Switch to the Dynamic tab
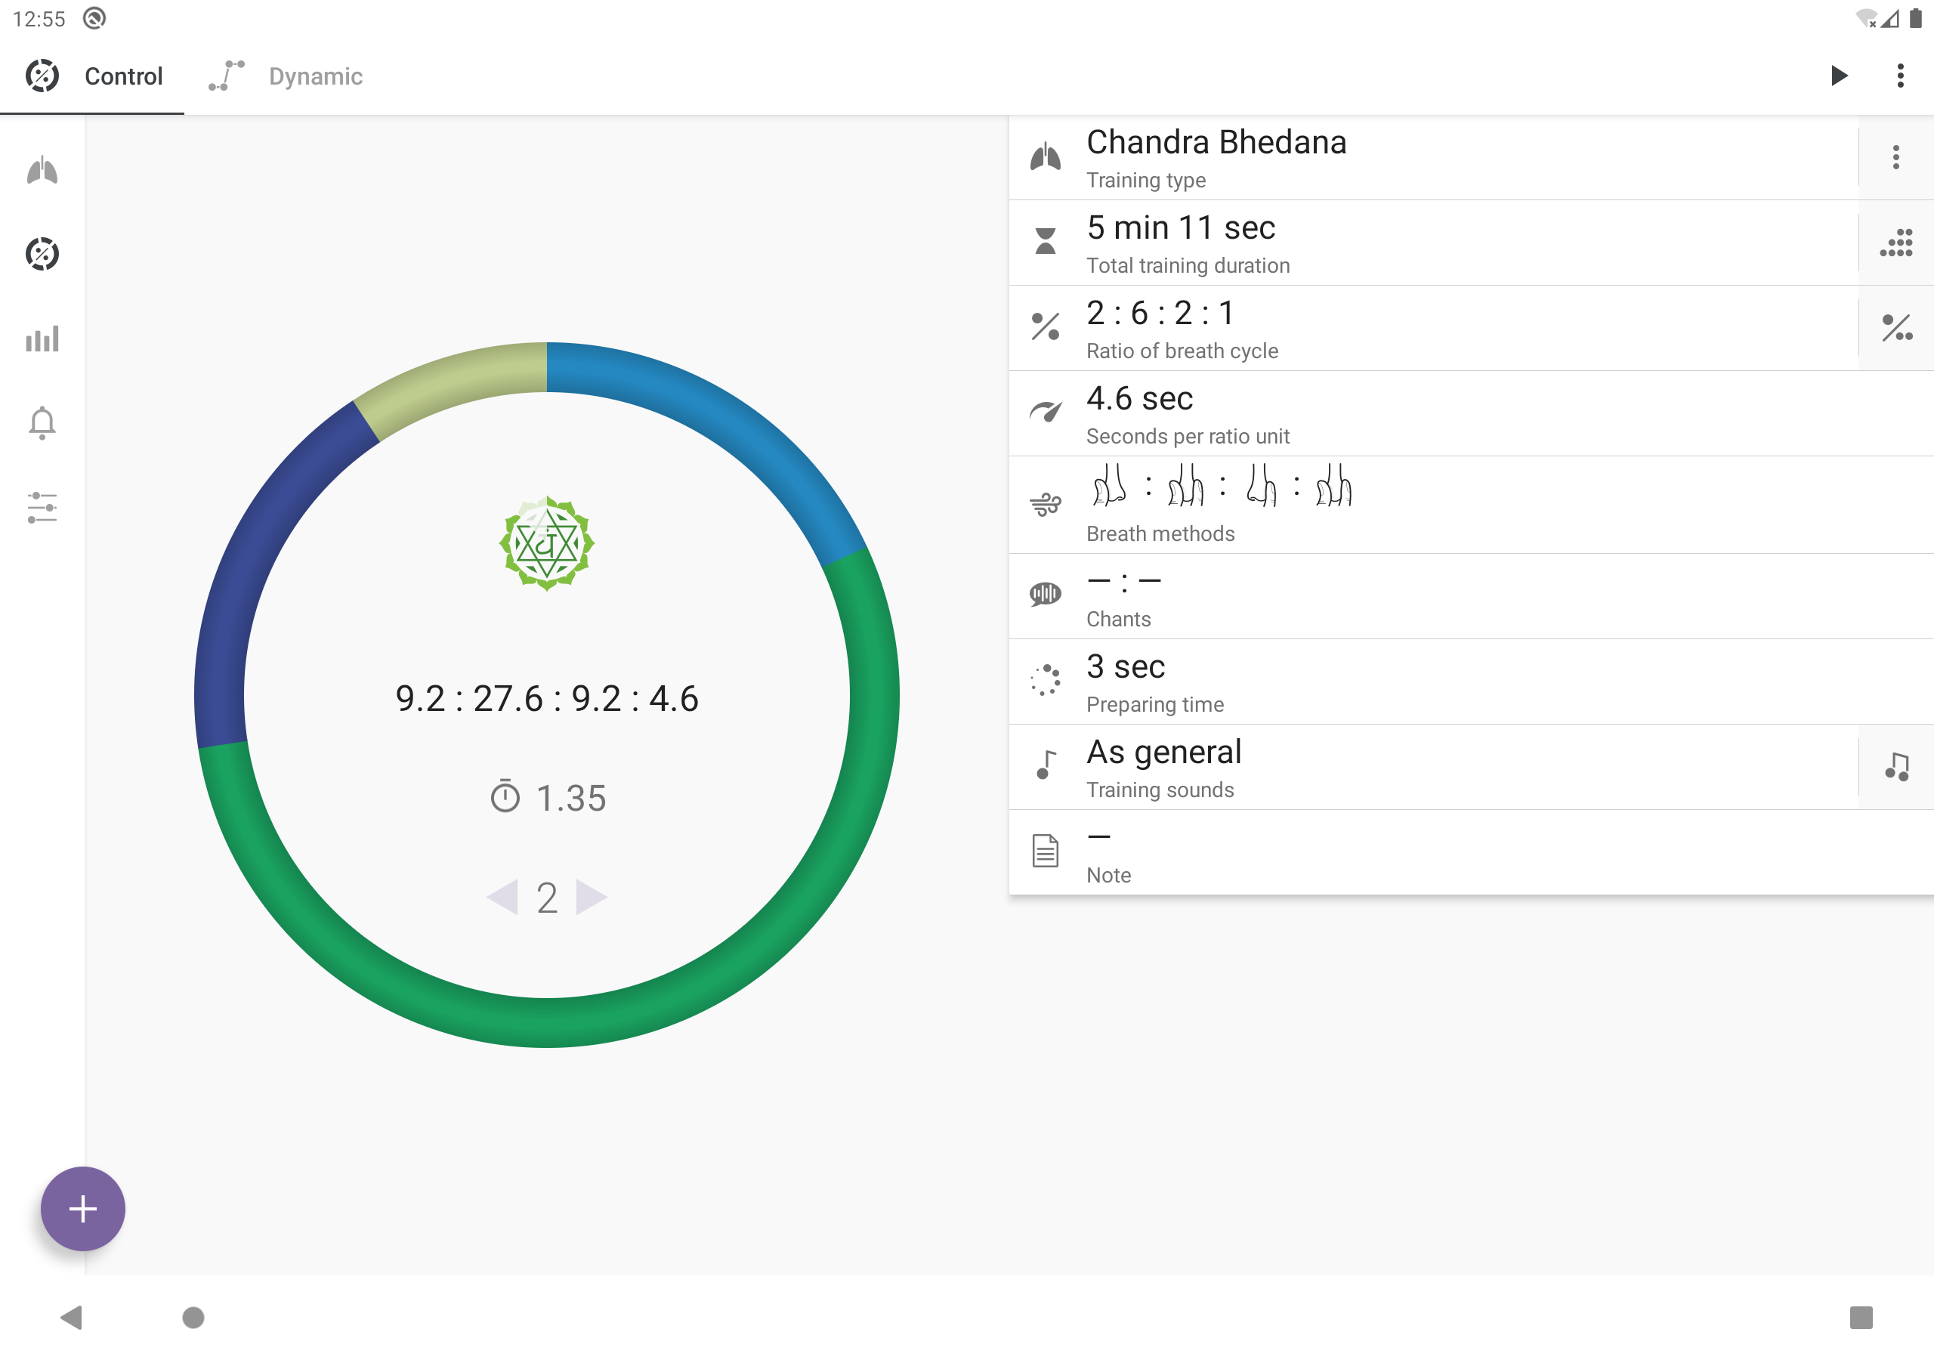The image size is (1934, 1360). click(286, 76)
